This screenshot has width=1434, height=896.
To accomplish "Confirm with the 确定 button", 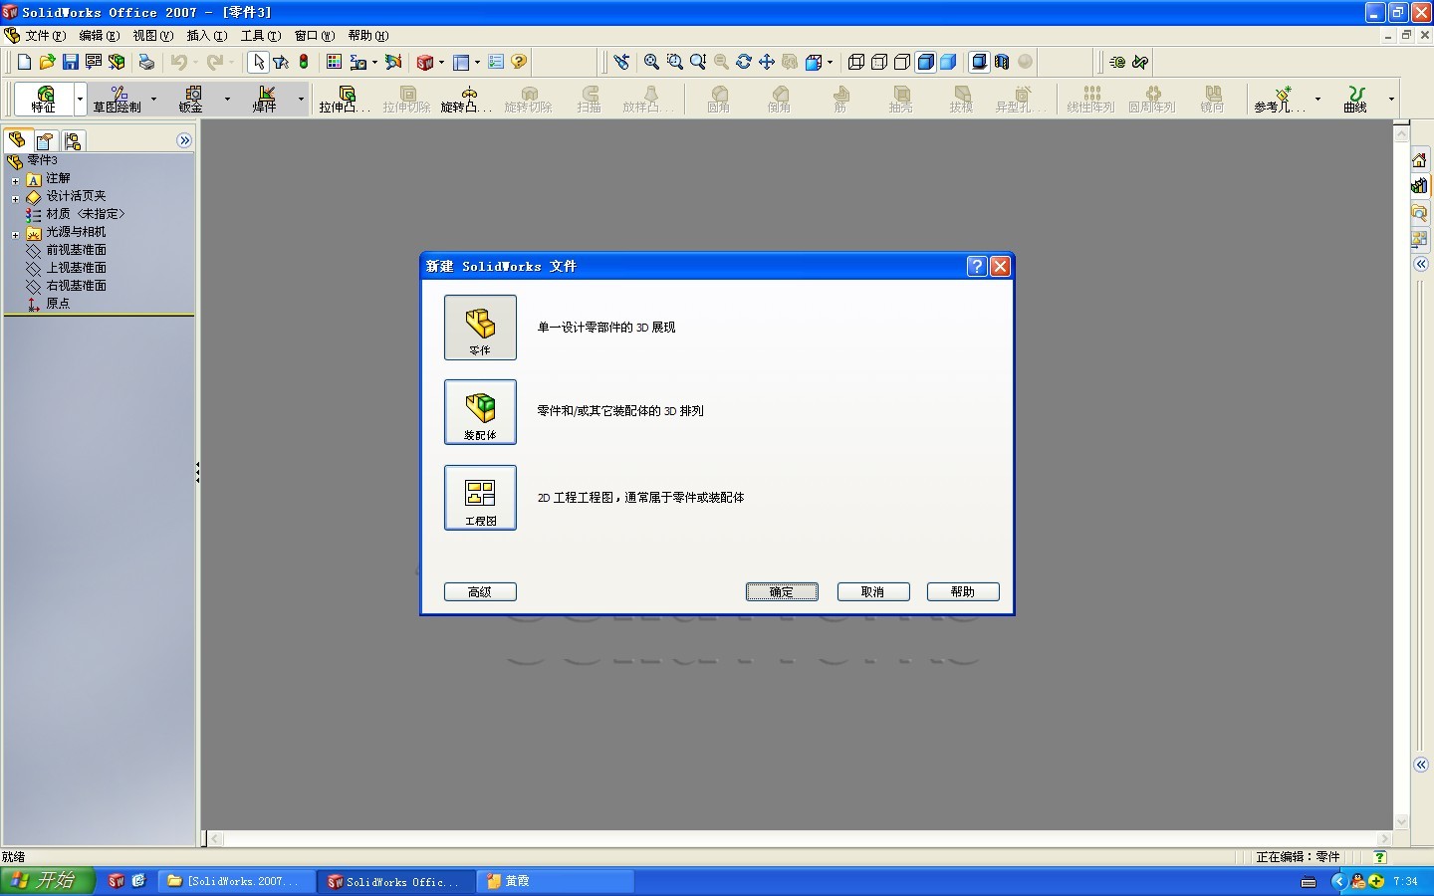I will click(782, 591).
